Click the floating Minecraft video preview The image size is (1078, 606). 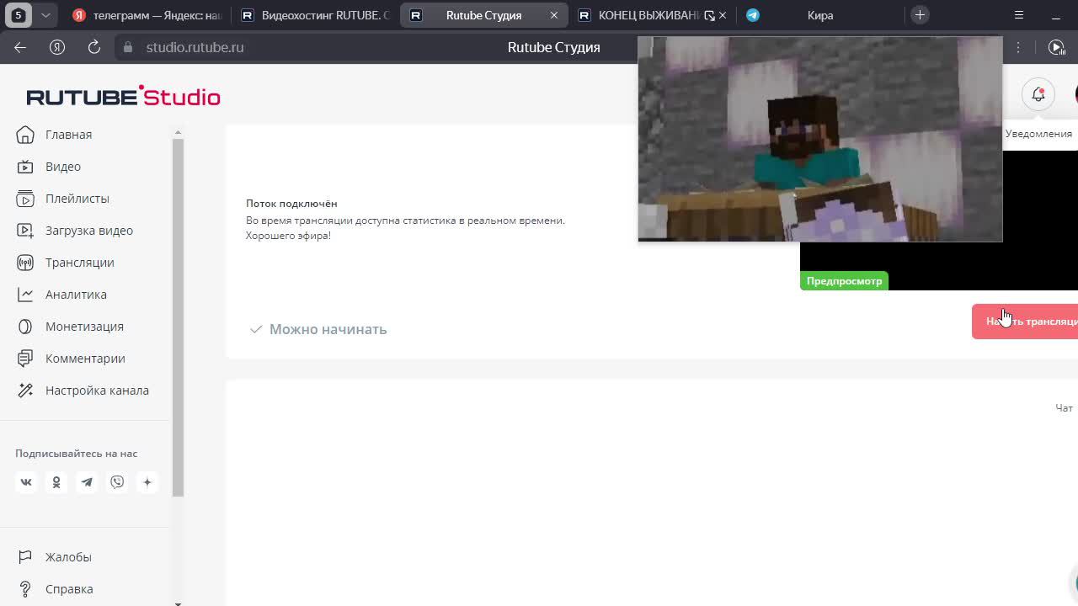tap(820, 139)
